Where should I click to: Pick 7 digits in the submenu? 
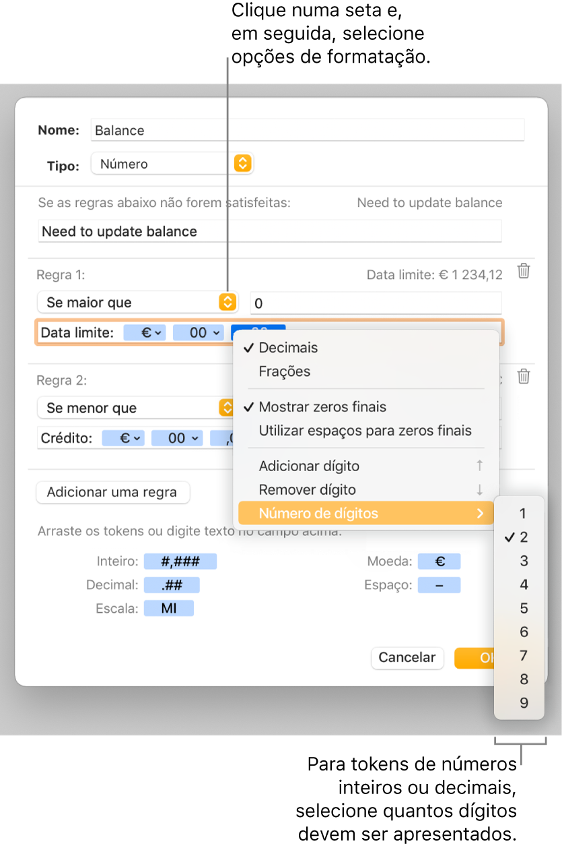point(520,655)
